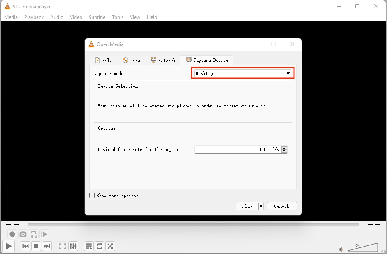The height and width of the screenshot is (254, 387).
Task: Close the Open Media dialog
Action: 292,44
